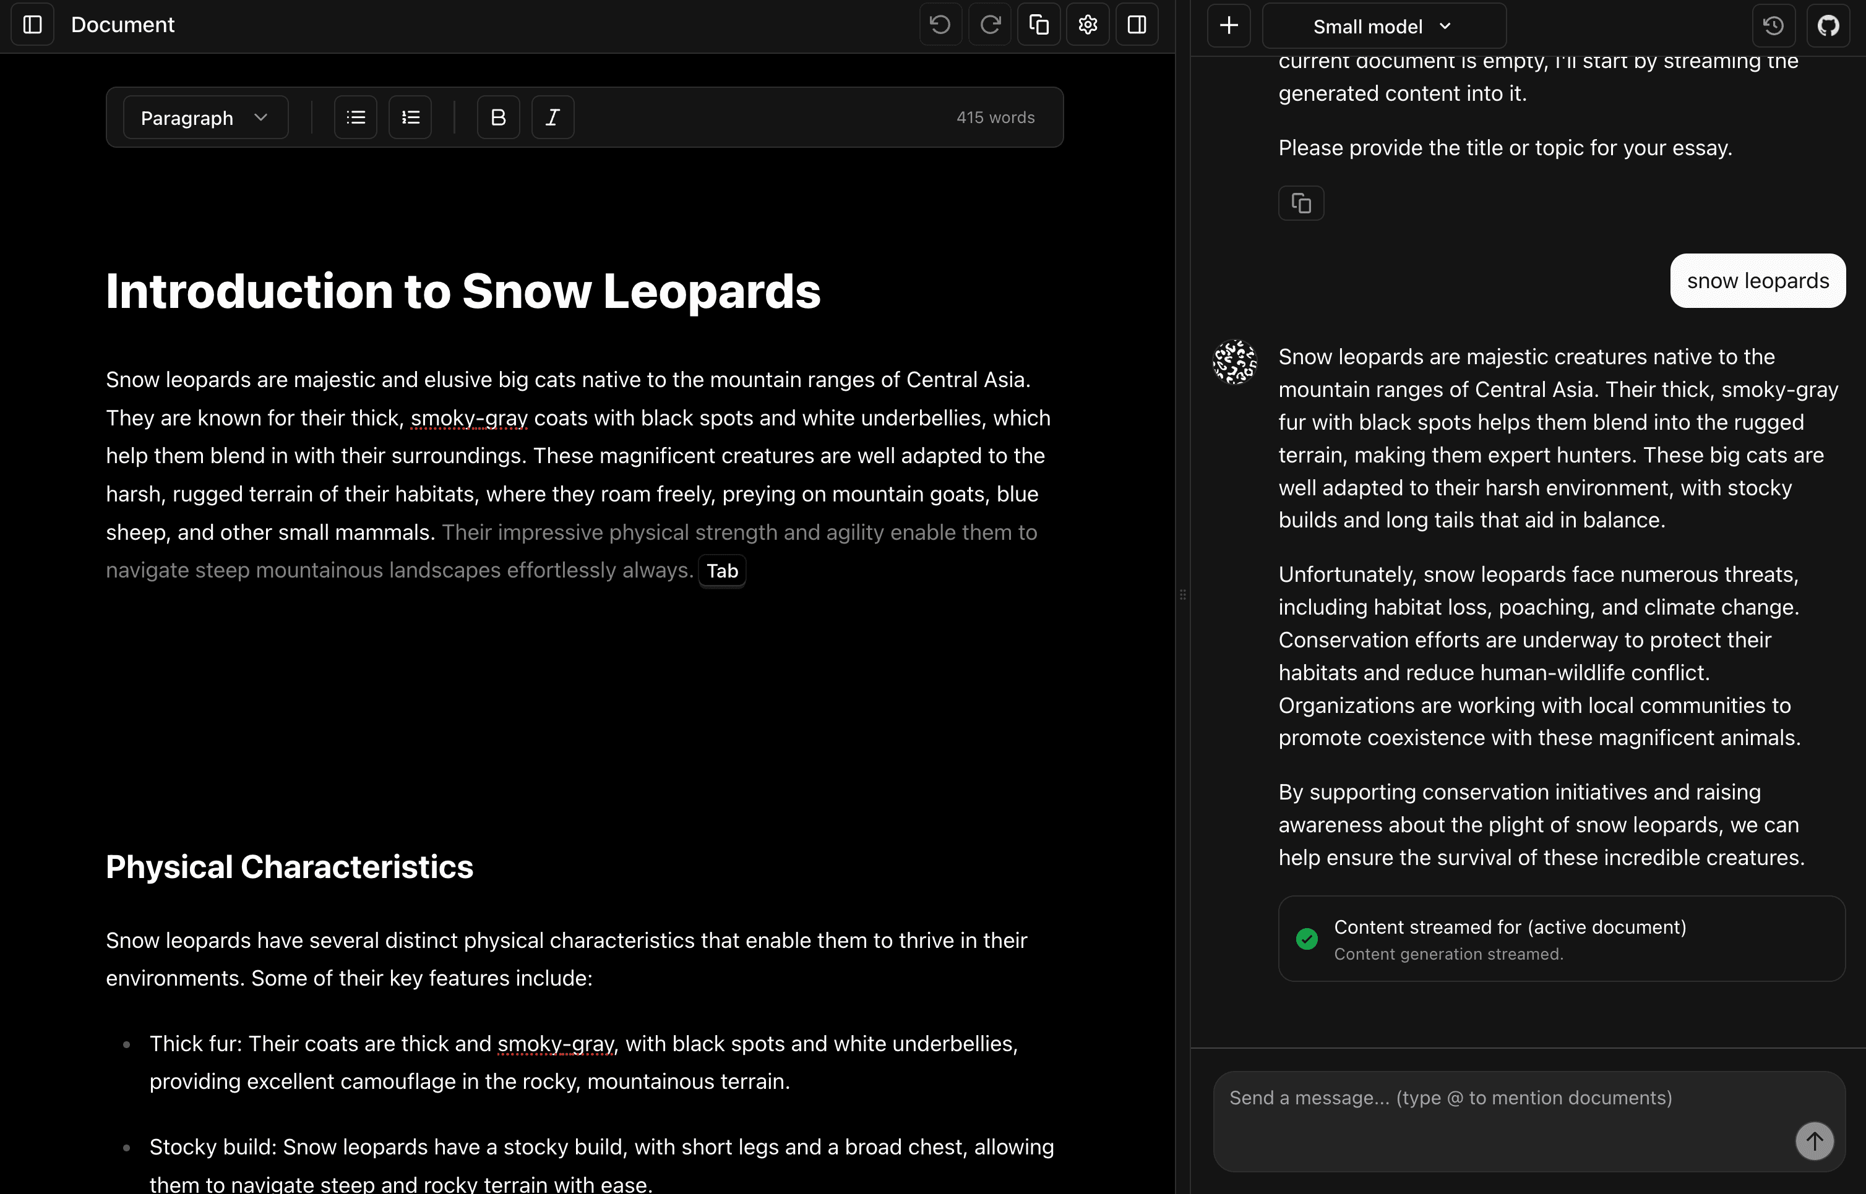Accept the suggestion with the Tab button
Image resolution: width=1866 pixels, height=1194 pixels.
[x=721, y=571]
